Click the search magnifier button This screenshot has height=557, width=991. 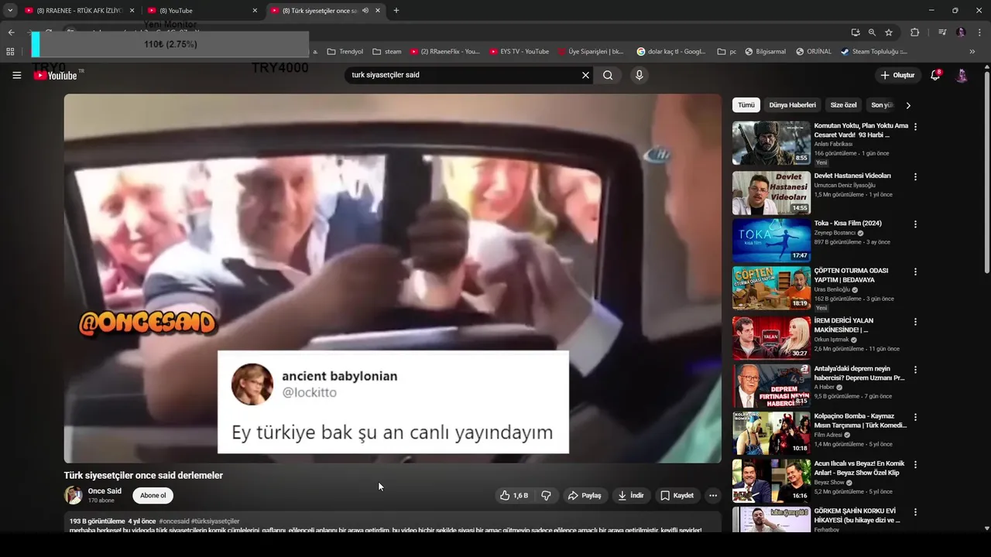(608, 75)
